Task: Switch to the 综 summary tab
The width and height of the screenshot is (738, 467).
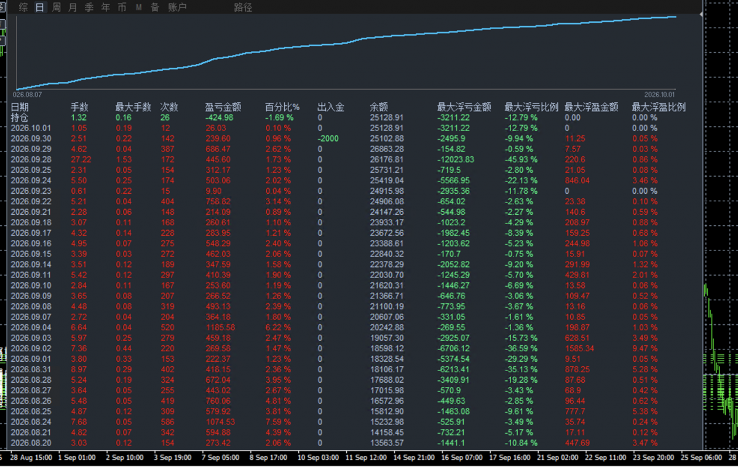Action: [x=23, y=7]
